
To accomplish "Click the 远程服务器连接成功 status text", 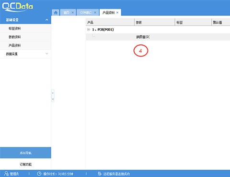I will (116, 174).
